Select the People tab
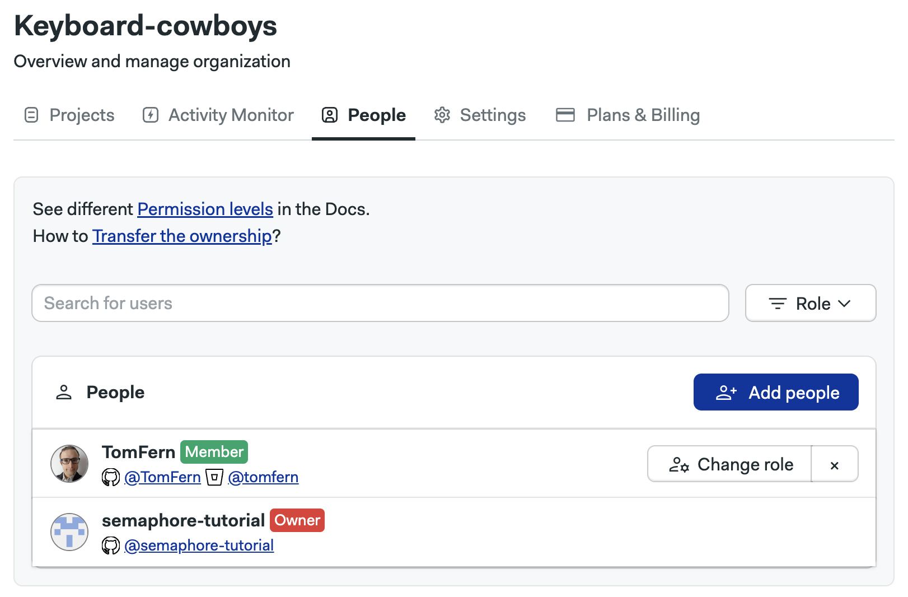The width and height of the screenshot is (908, 597). click(363, 115)
